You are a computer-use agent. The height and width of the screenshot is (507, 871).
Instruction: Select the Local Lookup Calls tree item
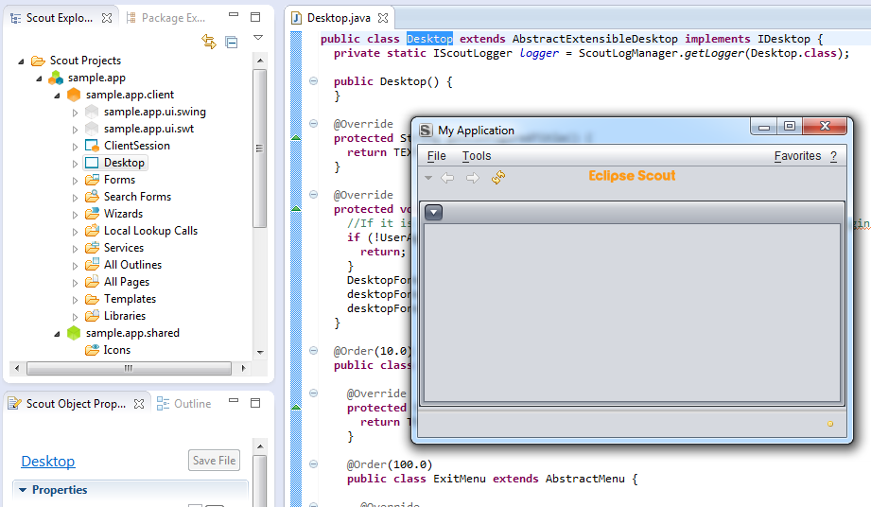pyautogui.click(x=150, y=231)
